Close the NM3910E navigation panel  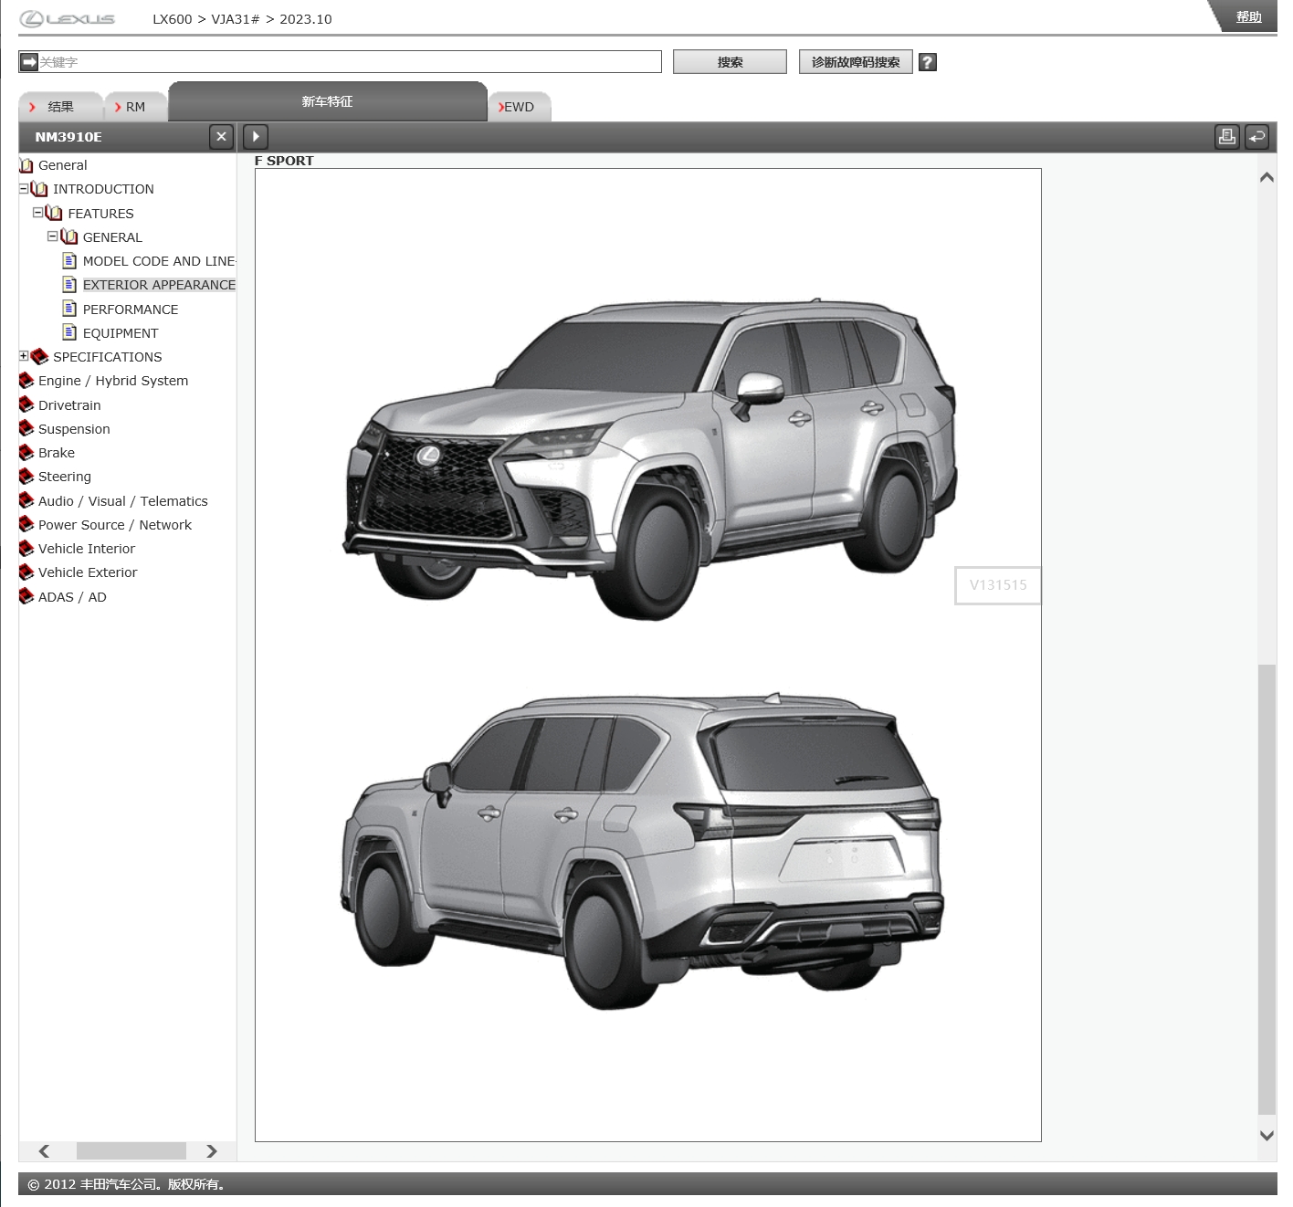[221, 137]
